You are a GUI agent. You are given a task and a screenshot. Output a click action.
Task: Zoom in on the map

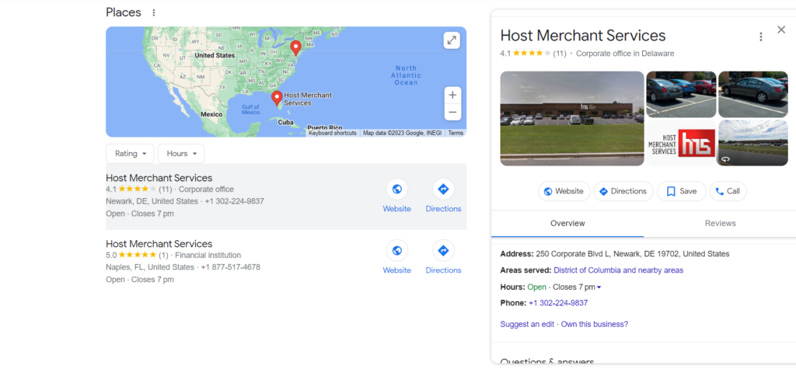[453, 96]
